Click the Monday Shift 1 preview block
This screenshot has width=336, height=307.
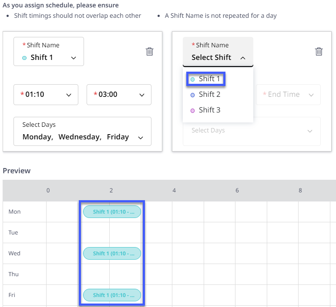coord(112,212)
